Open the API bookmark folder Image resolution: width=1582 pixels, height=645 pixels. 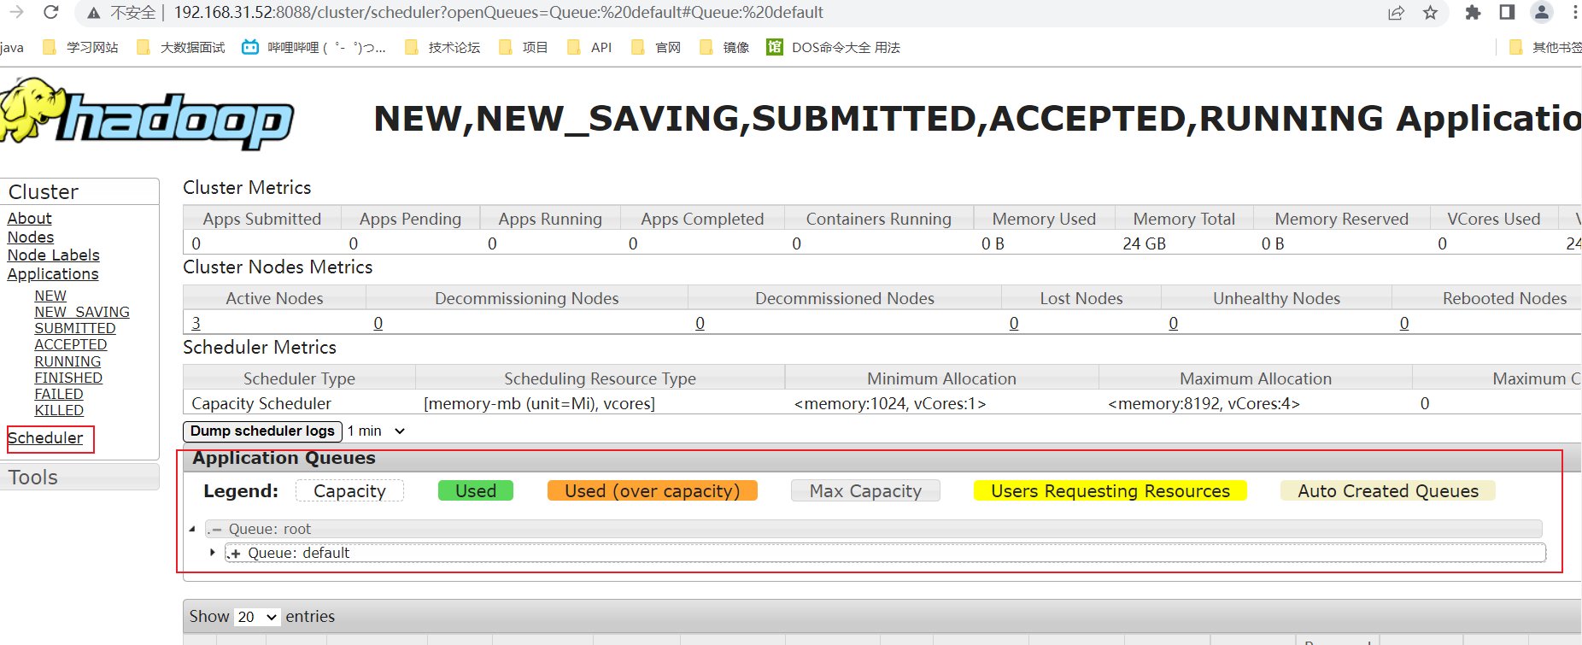pyautogui.click(x=589, y=47)
